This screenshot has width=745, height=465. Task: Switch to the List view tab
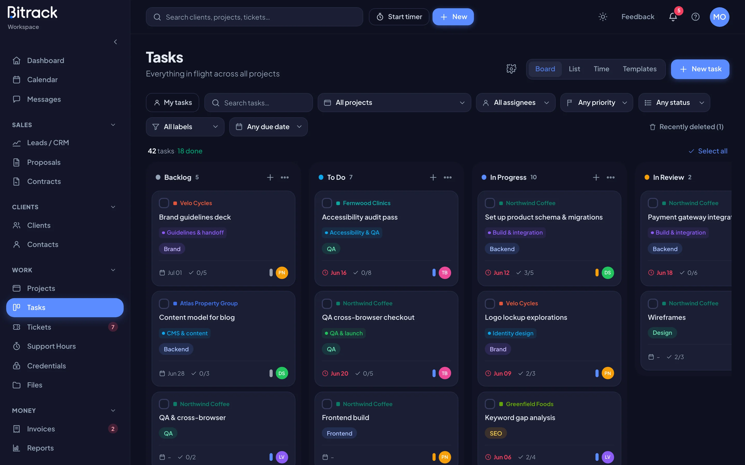point(574,69)
